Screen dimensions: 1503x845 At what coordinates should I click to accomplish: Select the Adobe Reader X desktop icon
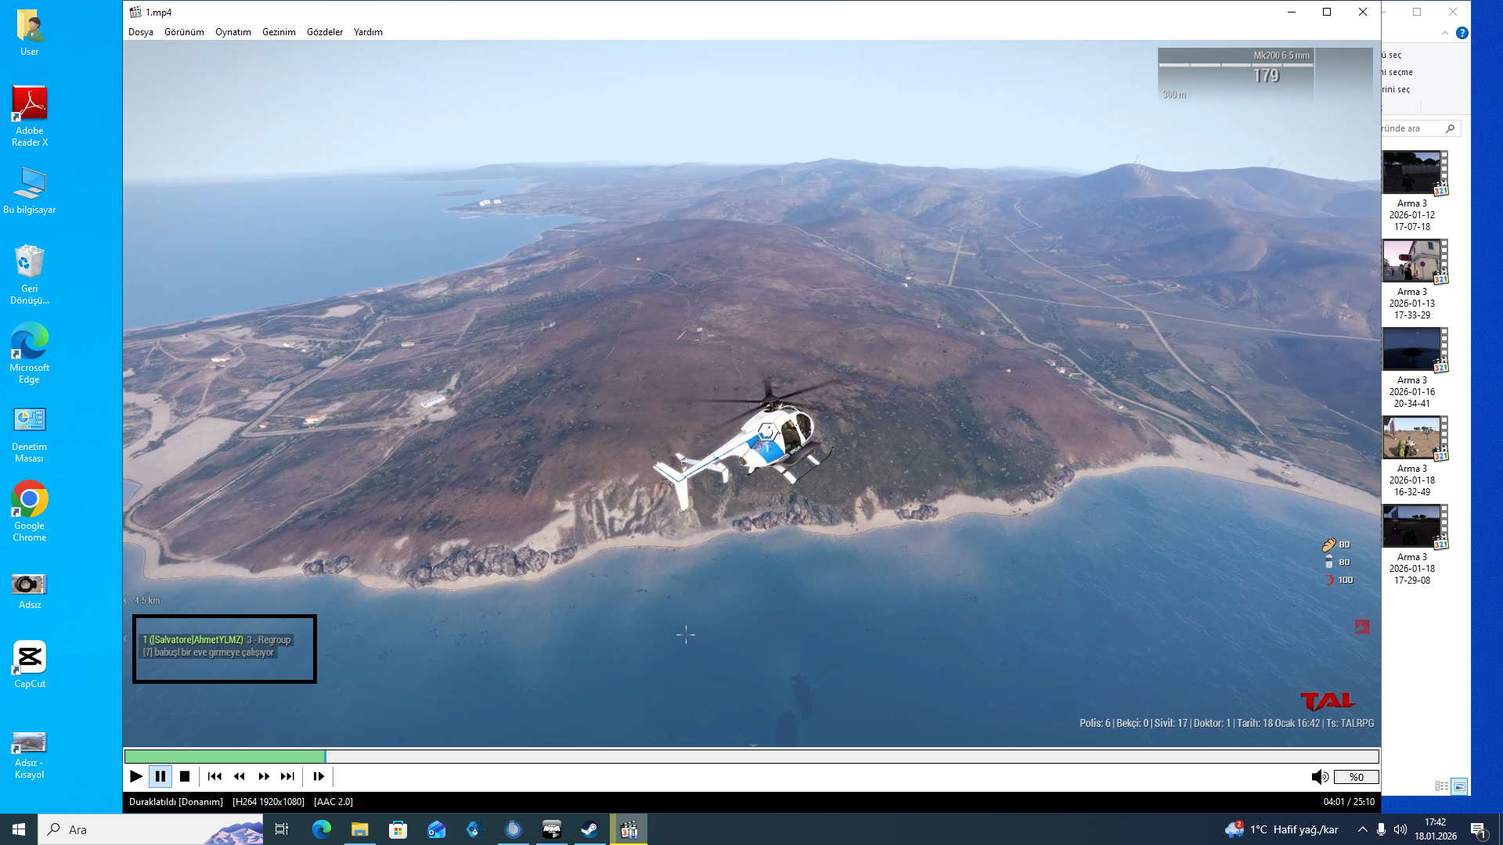(30, 116)
